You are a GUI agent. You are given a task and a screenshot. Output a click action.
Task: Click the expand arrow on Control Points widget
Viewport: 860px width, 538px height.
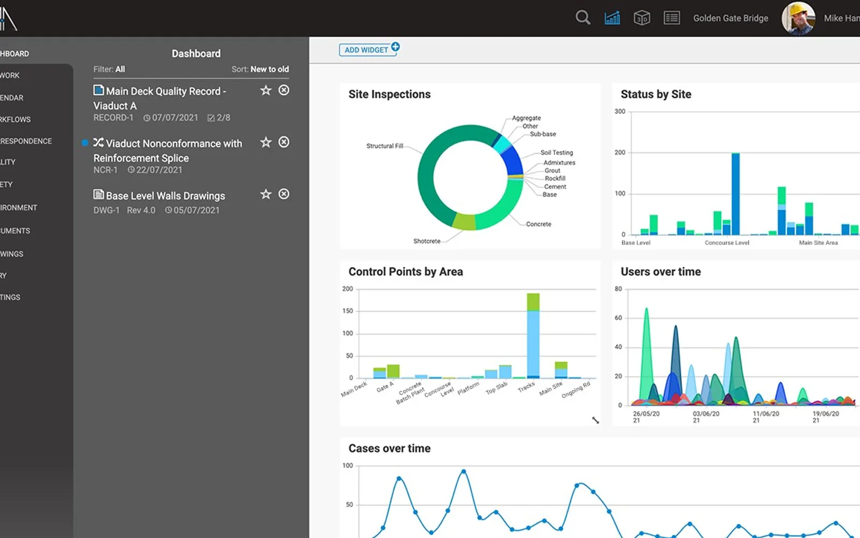(596, 420)
